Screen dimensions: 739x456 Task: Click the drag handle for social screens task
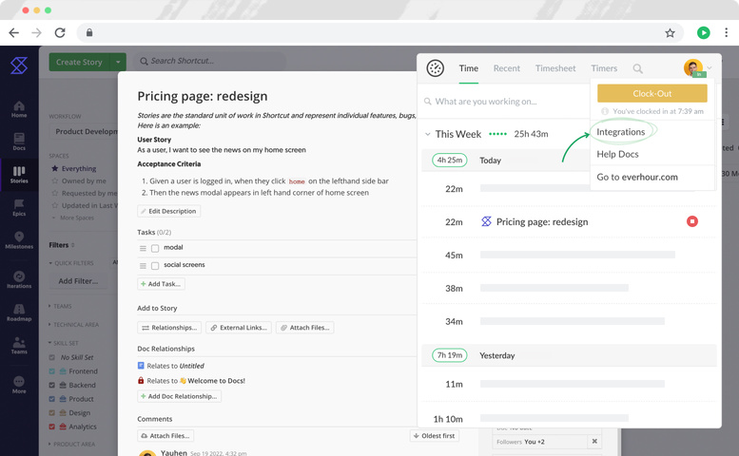(x=143, y=266)
